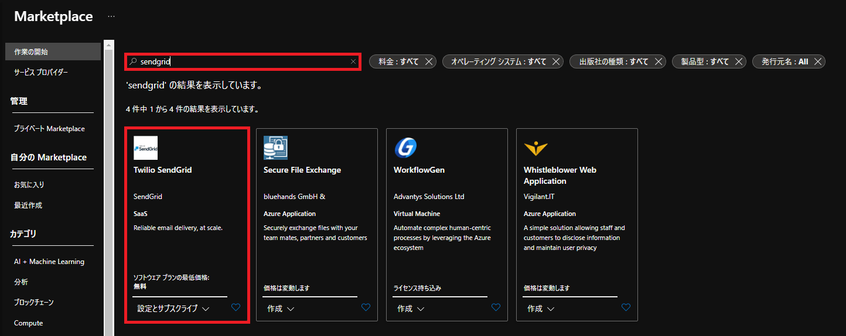The width and height of the screenshot is (846, 336).
Task: Expand 作成 on Whistleblower Web Application card
Action: [541, 308]
